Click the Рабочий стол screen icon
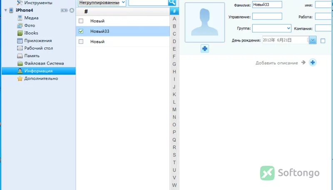The height and width of the screenshot is (190, 333). pos(20,48)
